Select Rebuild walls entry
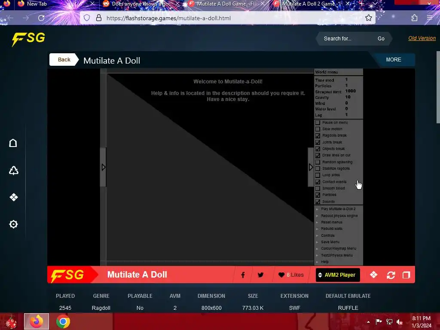The height and width of the screenshot is (330, 440). click(332, 229)
